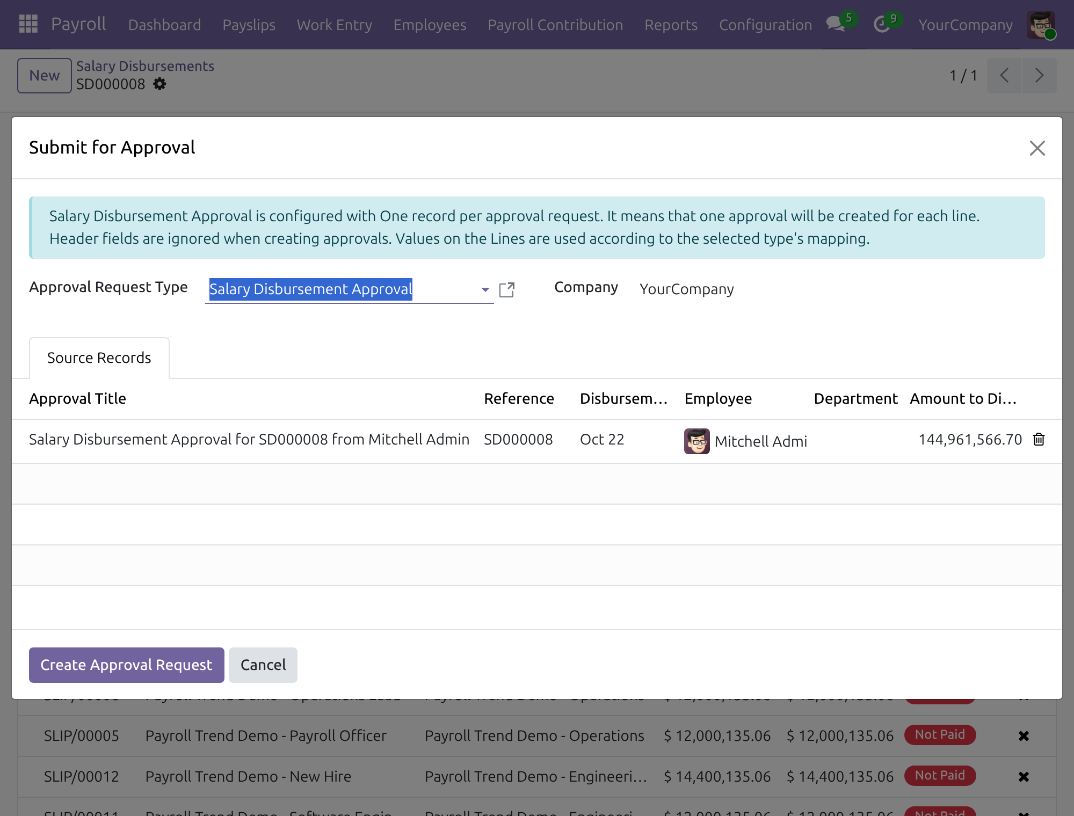This screenshot has height=816, width=1074.
Task: Cancel the approval submission
Action: pyautogui.click(x=263, y=665)
